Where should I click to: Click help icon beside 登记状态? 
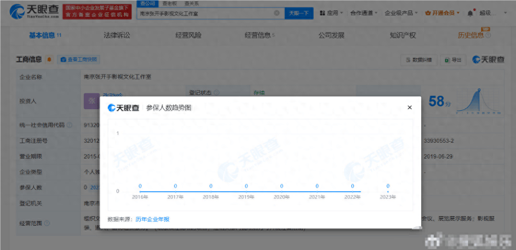[216, 93]
